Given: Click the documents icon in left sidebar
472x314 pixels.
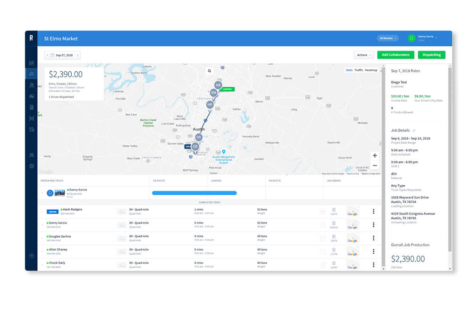Looking at the screenshot, I should (32, 107).
